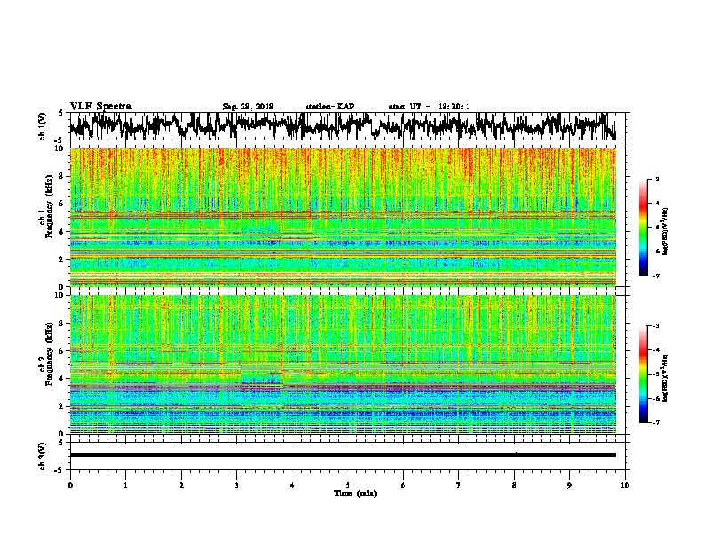Click the "VLF Spectra" plot title
The height and width of the screenshot is (544, 704).
100,107
